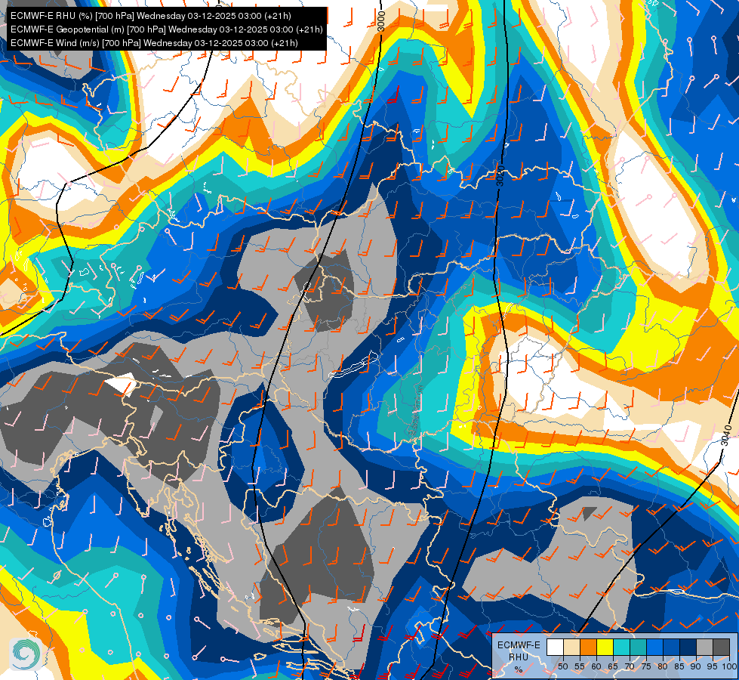Select the orange 55-60% legend swatch
This screenshot has width=739, height=680.
[x=589, y=647]
